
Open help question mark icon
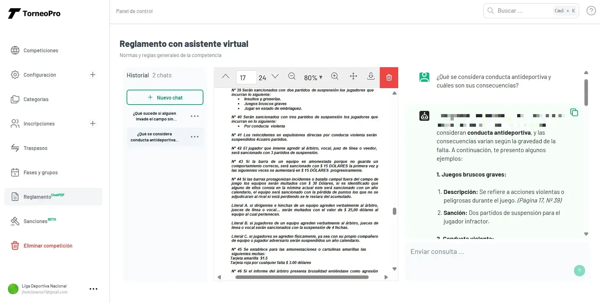pos(591,11)
